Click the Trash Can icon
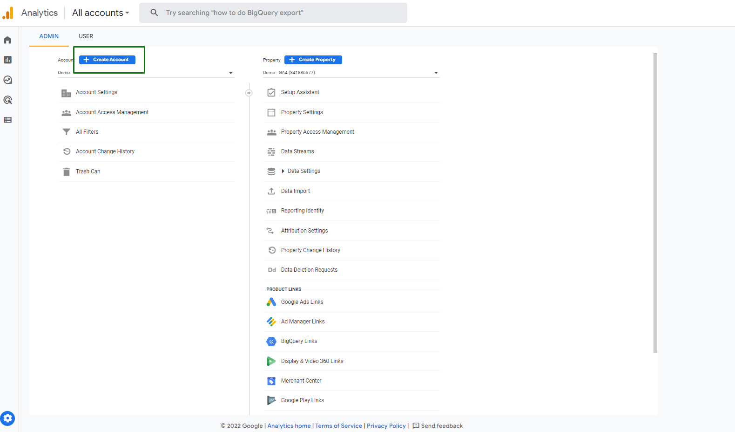The image size is (735, 432). (x=66, y=171)
